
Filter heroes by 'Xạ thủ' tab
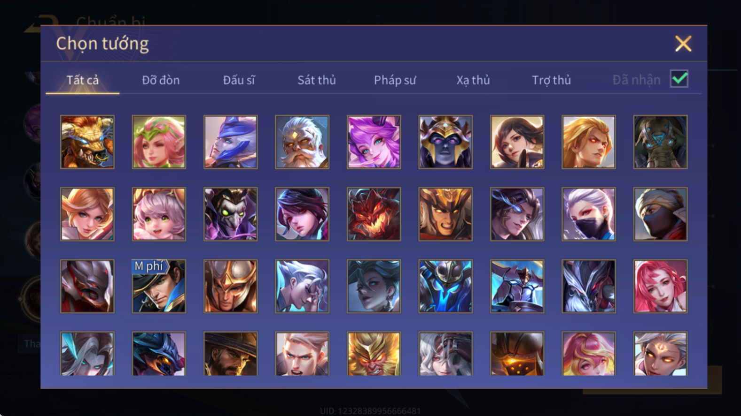pos(473,80)
